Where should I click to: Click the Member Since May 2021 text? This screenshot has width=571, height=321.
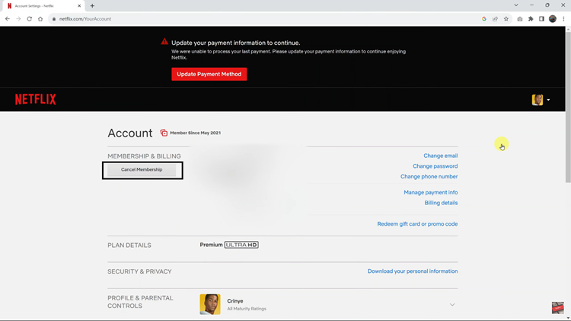(x=195, y=133)
